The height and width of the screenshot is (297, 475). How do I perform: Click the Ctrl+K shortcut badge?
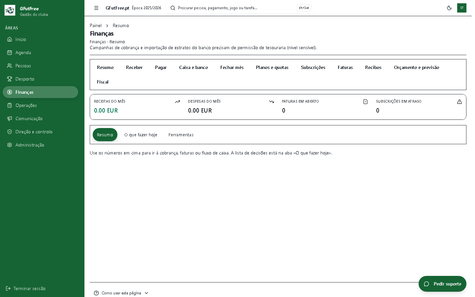[304, 8]
